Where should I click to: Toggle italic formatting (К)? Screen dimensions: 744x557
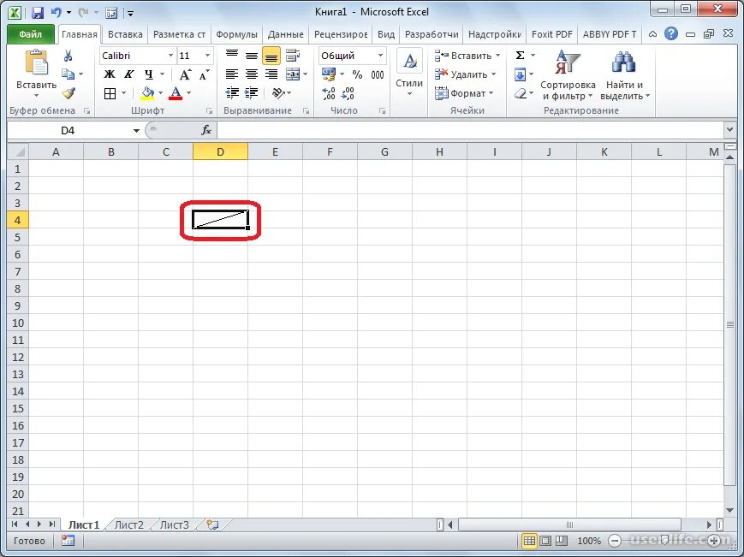[x=129, y=74]
